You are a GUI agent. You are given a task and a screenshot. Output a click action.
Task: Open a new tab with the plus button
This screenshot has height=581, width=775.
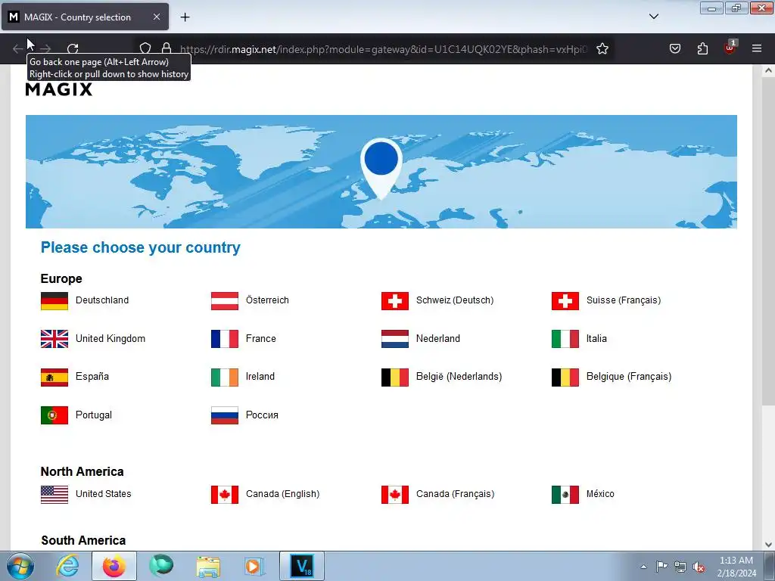185,17
